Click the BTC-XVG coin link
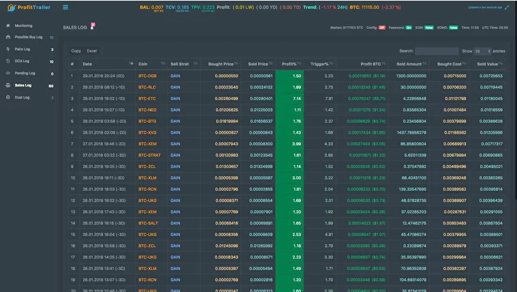517x292 pixels. [147, 132]
